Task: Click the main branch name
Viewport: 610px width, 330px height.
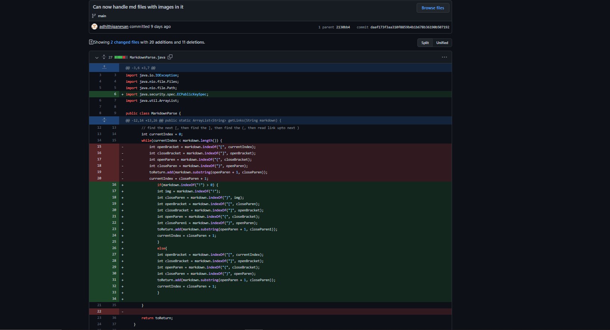Action: coord(102,16)
